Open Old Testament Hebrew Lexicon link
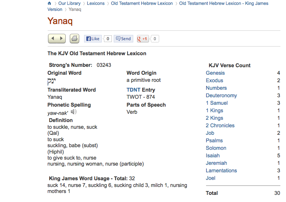The image size is (286, 202). click(142, 3)
